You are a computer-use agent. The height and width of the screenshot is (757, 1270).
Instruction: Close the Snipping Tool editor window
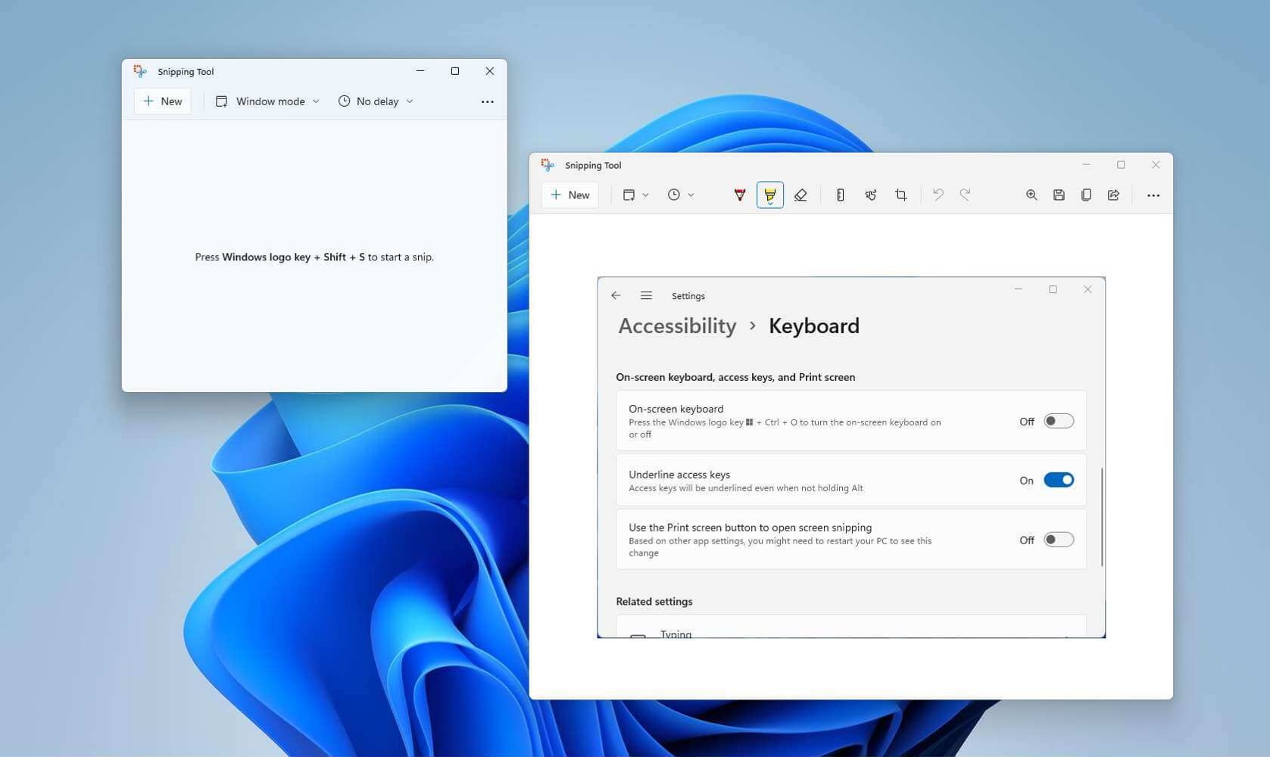click(1156, 165)
